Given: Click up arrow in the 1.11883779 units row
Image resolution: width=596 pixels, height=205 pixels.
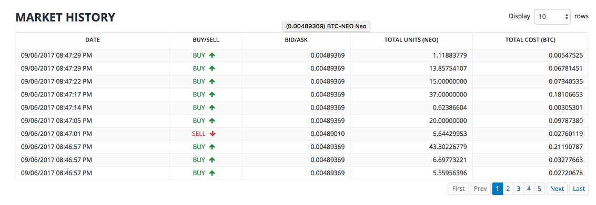Looking at the screenshot, I should [212, 56].
